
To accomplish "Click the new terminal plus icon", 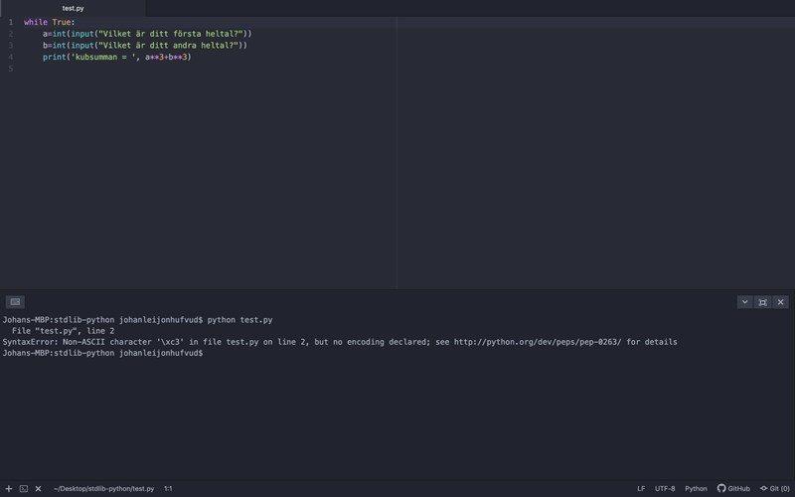I will (9, 489).
